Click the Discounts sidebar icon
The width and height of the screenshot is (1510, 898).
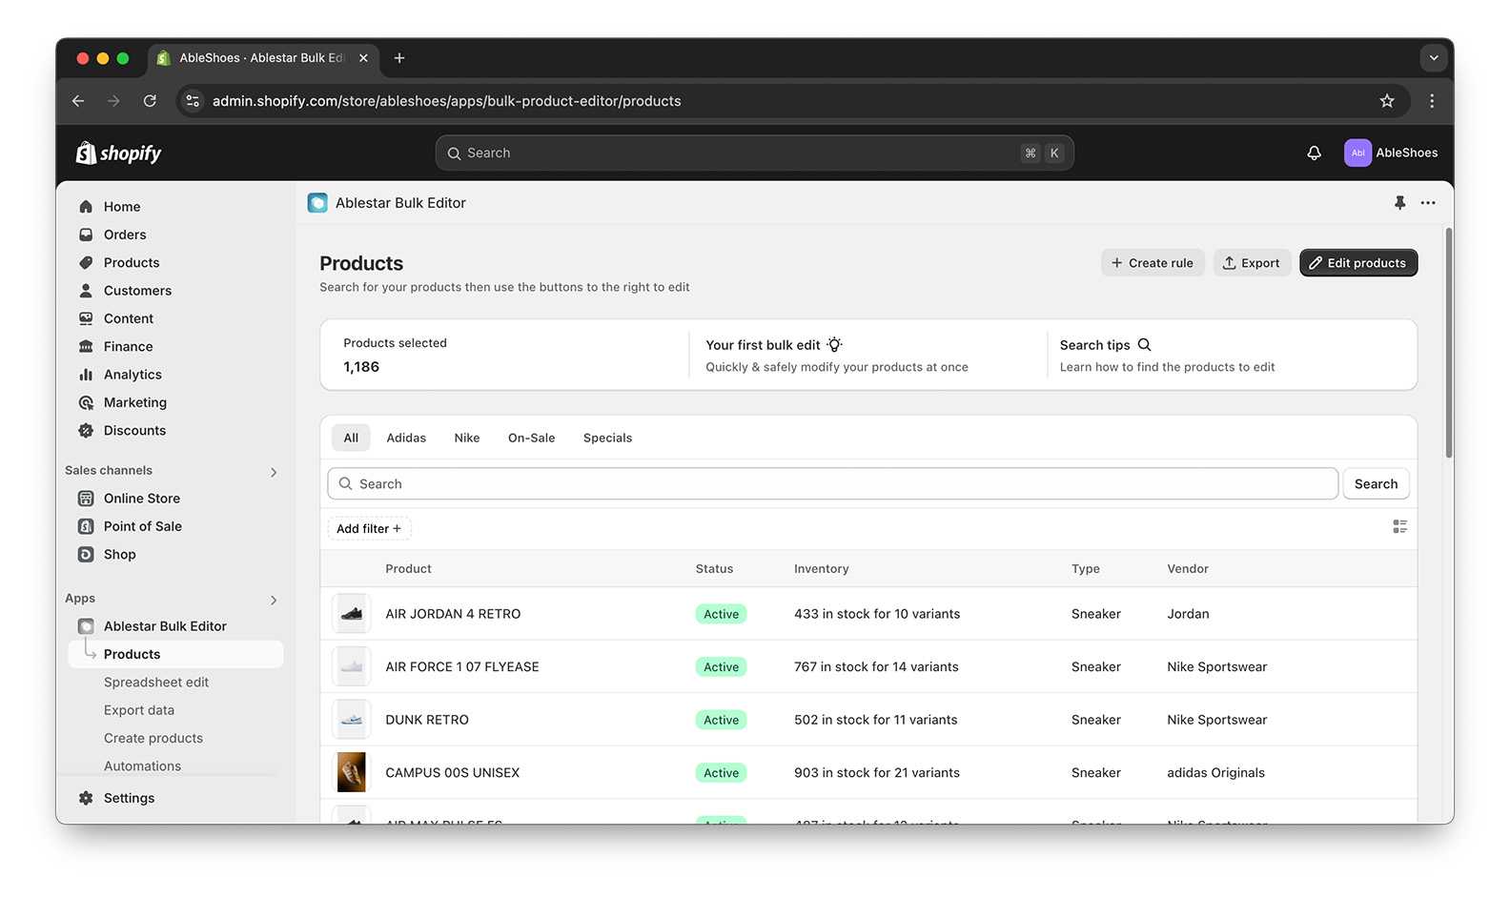tap(86, 430)
